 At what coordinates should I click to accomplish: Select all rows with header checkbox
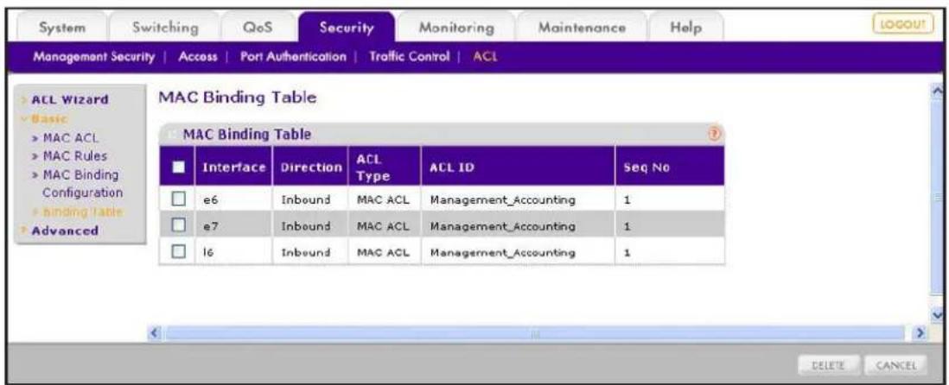(x=178, y=167)
